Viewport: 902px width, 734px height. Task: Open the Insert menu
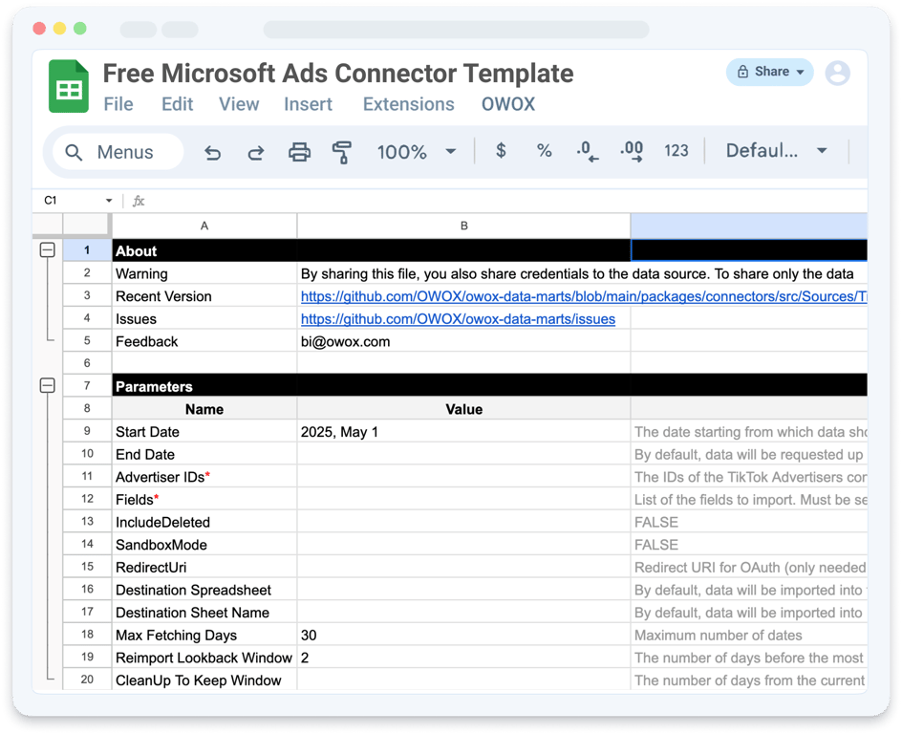pyautogui.click(x=309, y=104)
